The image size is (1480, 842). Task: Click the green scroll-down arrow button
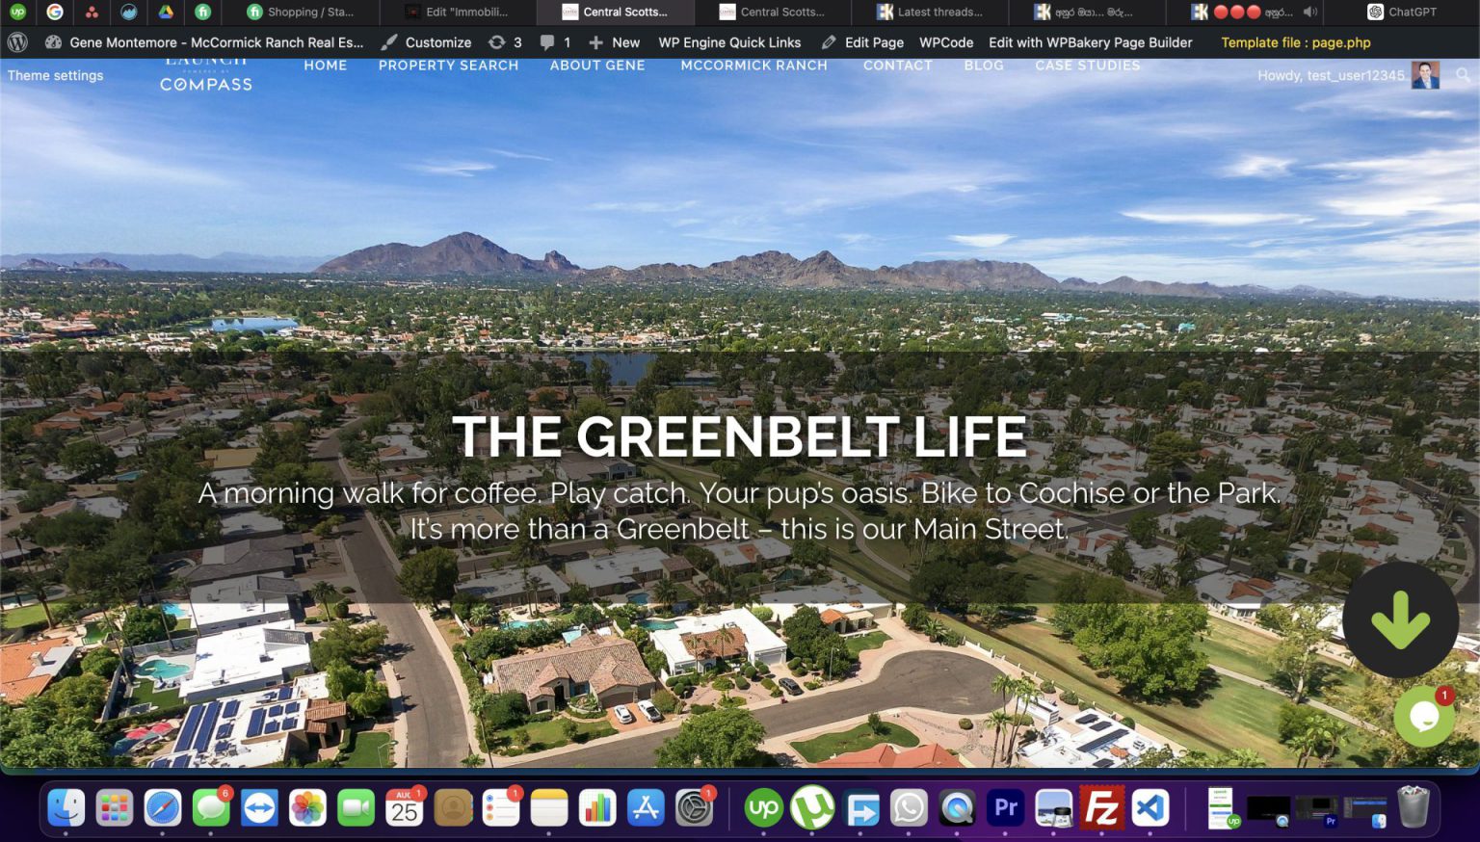1399,619
